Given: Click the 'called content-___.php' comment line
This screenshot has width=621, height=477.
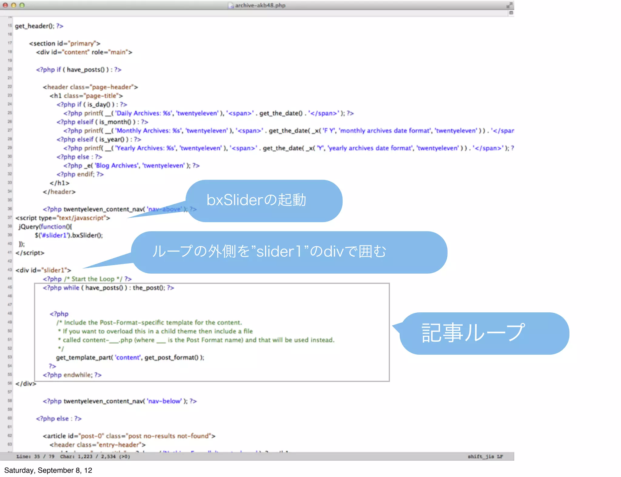Looking at the screenshot, I should 196,340.
